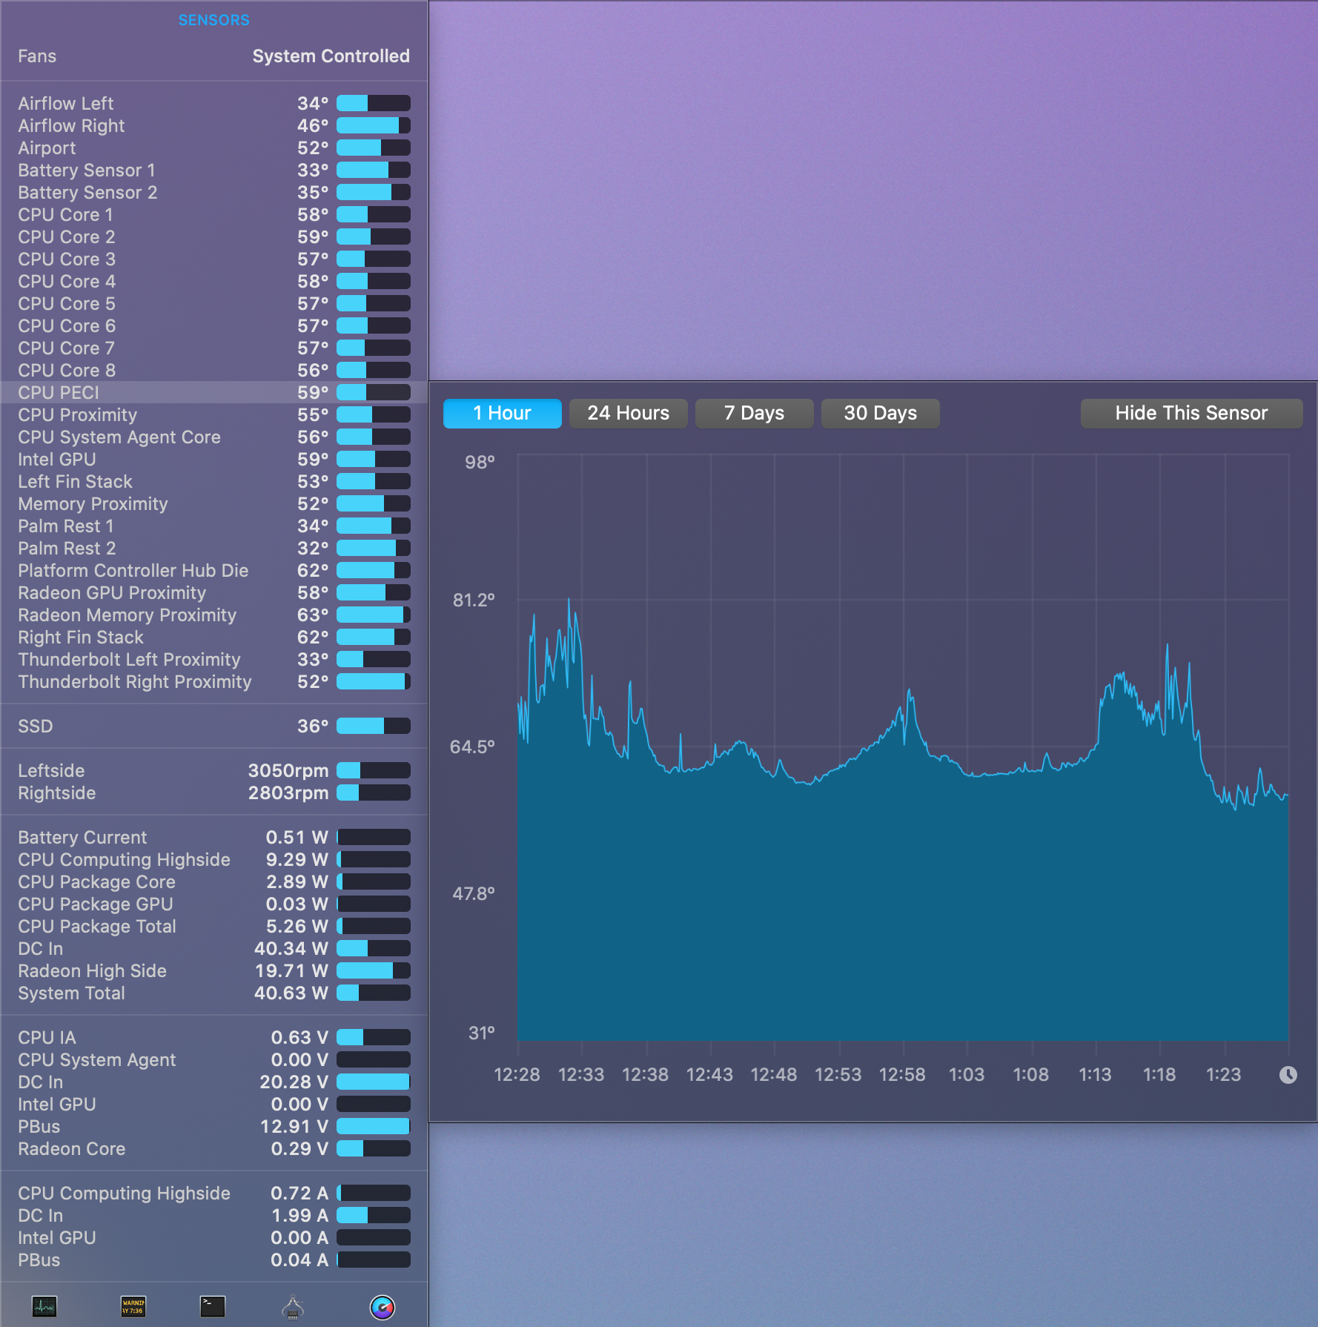
Task: Select the Memory Proximity sensor
Action: point(214,503)
